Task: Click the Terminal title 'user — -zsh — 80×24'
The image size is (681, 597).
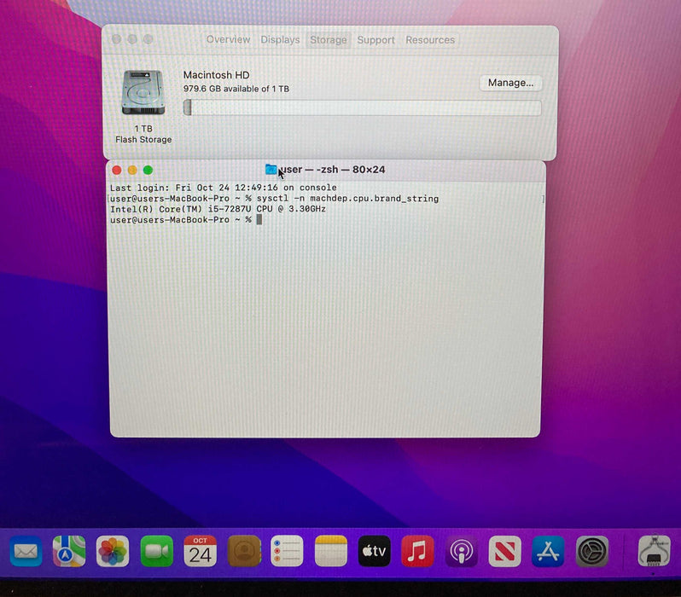Action: coord(332,170)
